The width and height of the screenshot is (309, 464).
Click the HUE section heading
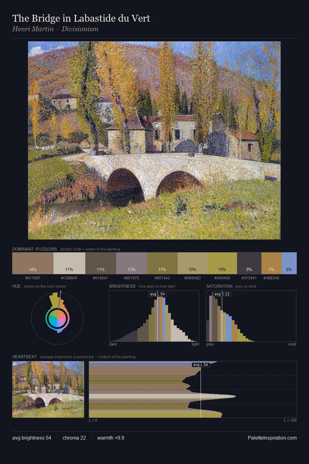(16, 286)
